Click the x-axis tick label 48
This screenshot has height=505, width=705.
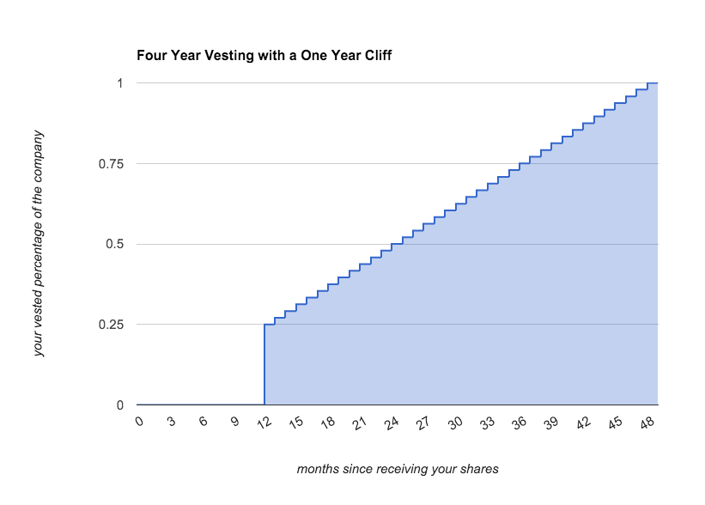[647, 422]
